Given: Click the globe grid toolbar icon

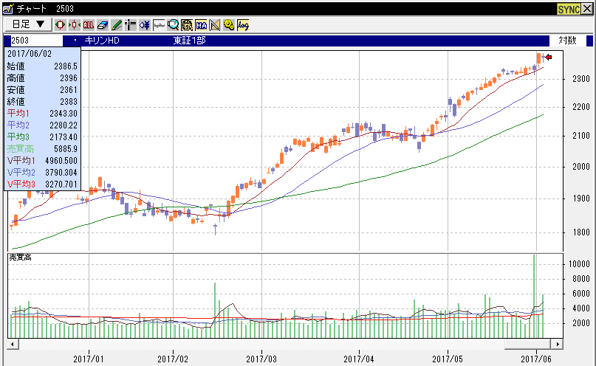Looking at the screenshot, I should pyautogui.click(x=187, y=24).
